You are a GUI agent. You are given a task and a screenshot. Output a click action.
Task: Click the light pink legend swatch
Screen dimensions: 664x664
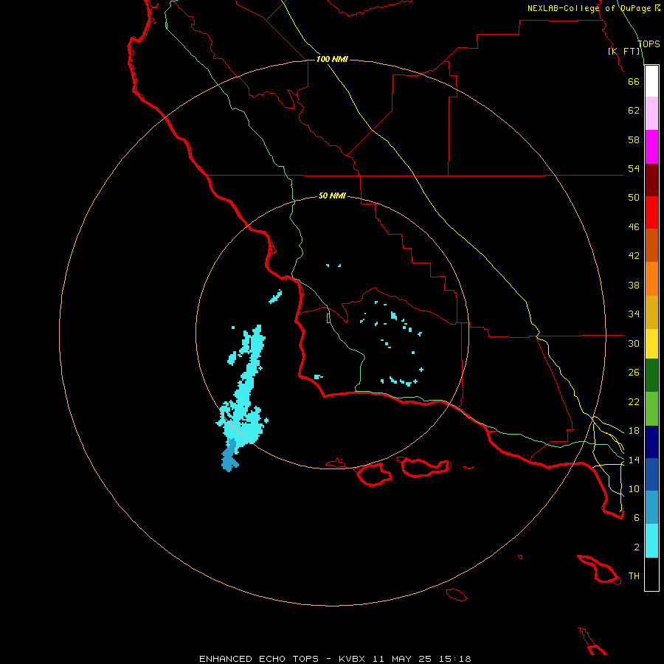click(x=651, y=114)
